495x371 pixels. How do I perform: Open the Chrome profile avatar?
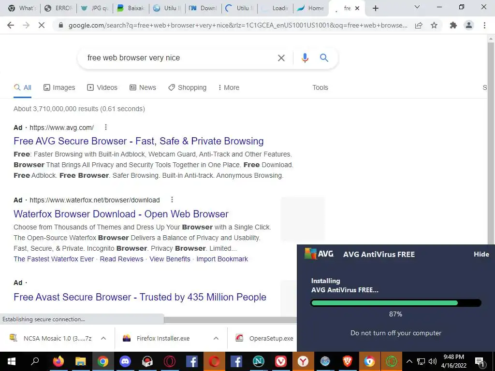click(x=469, y=25)
